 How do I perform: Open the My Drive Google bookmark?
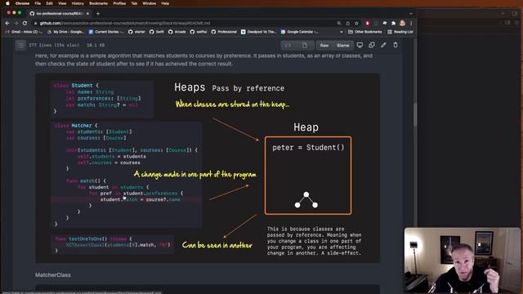click(x=65, y=32)
